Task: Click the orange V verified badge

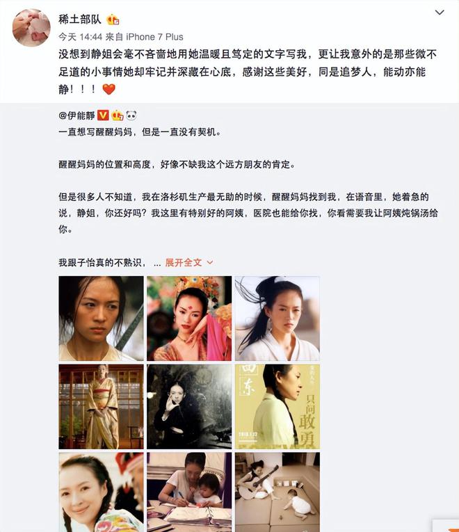Action: 103,115
